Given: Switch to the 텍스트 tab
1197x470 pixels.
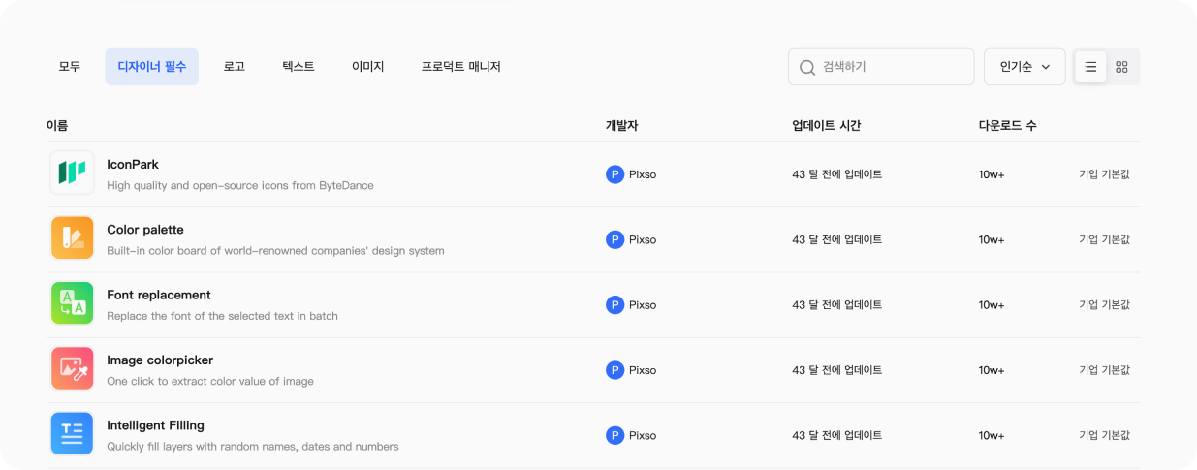Looking at the screenshot, I should click(299, 67).
